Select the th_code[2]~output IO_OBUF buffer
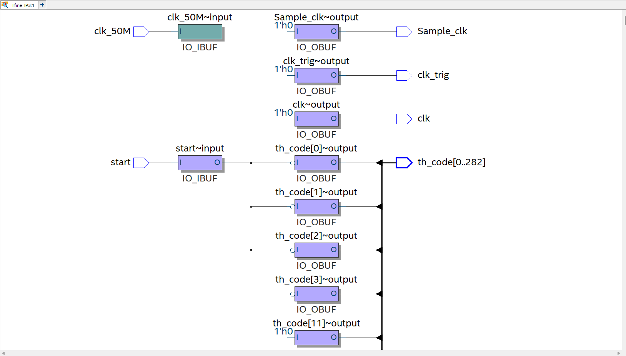The image size is (626, 356). (316, 250)
